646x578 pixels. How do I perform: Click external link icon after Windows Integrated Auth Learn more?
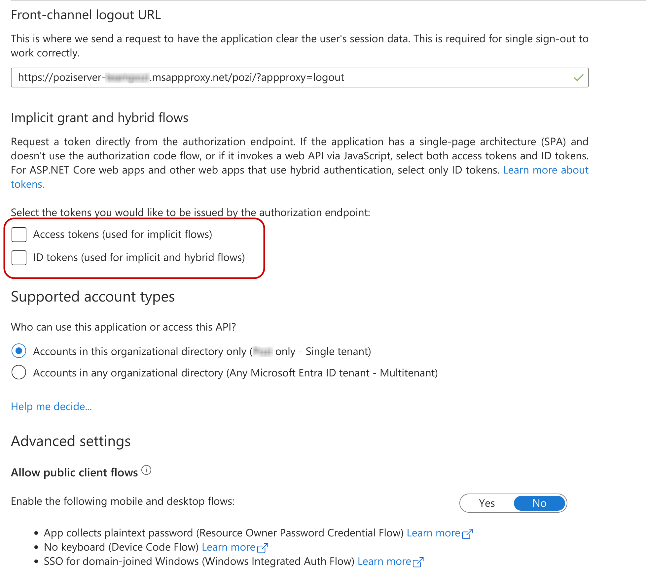click(418, 562)
